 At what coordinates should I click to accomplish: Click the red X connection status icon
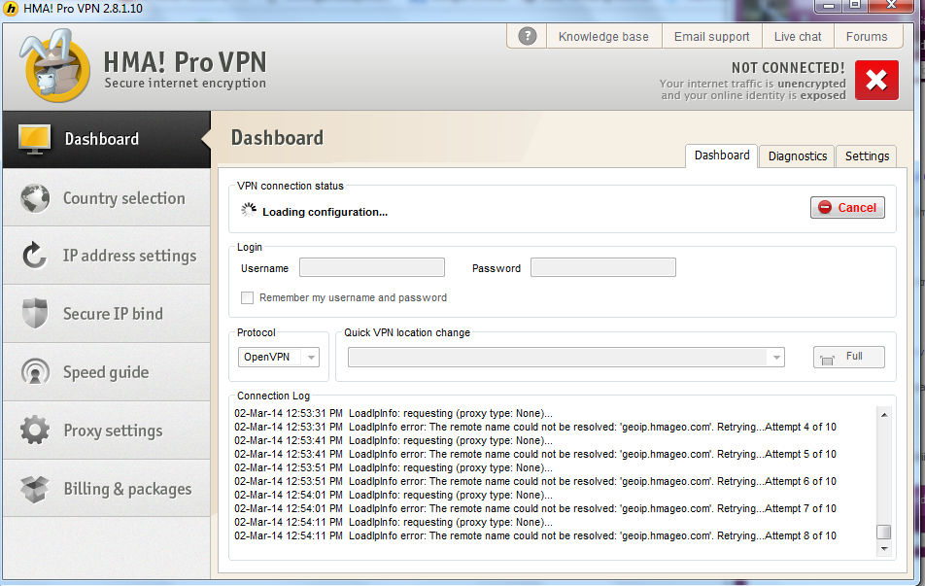click(876, 81)
